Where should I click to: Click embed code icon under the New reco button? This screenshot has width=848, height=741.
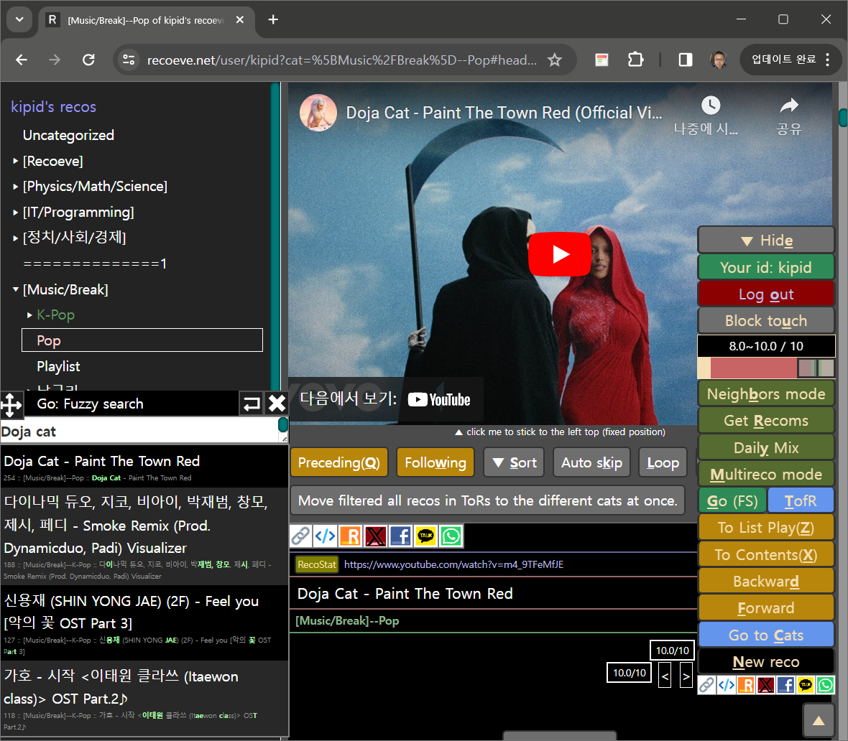click(727, 685)
